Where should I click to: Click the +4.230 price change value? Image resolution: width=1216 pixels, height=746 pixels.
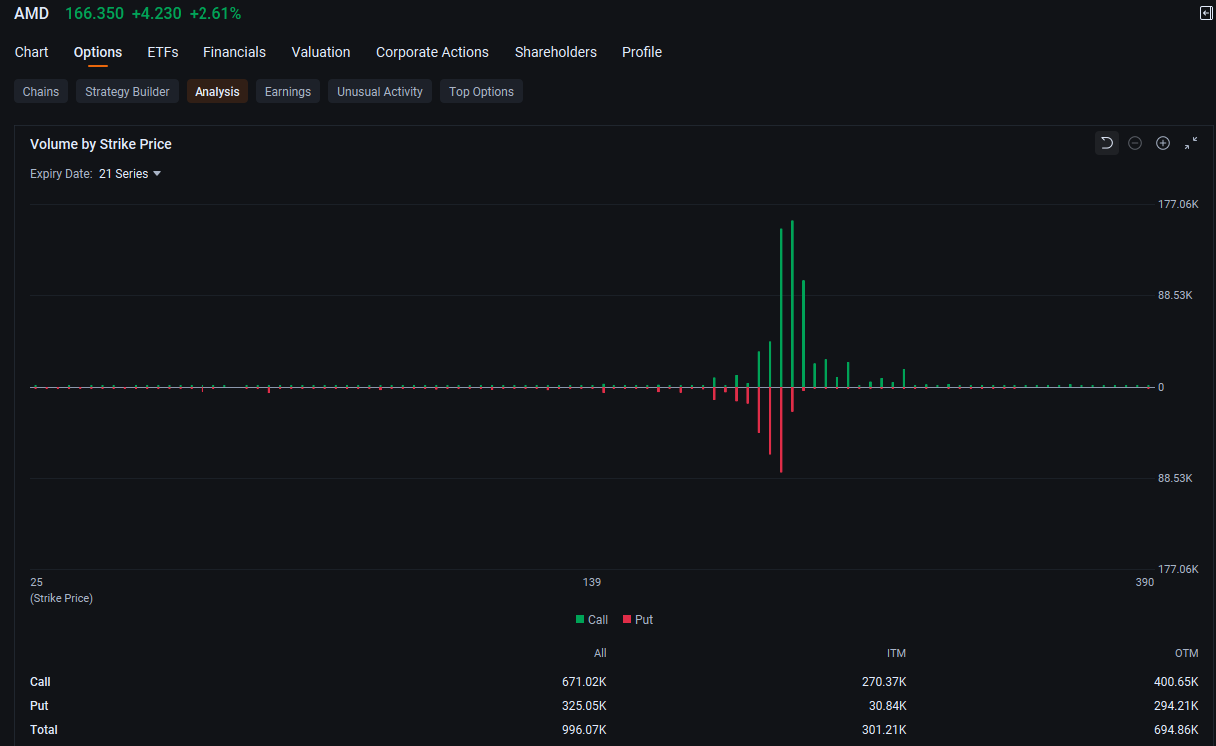(x=157, y=14)
